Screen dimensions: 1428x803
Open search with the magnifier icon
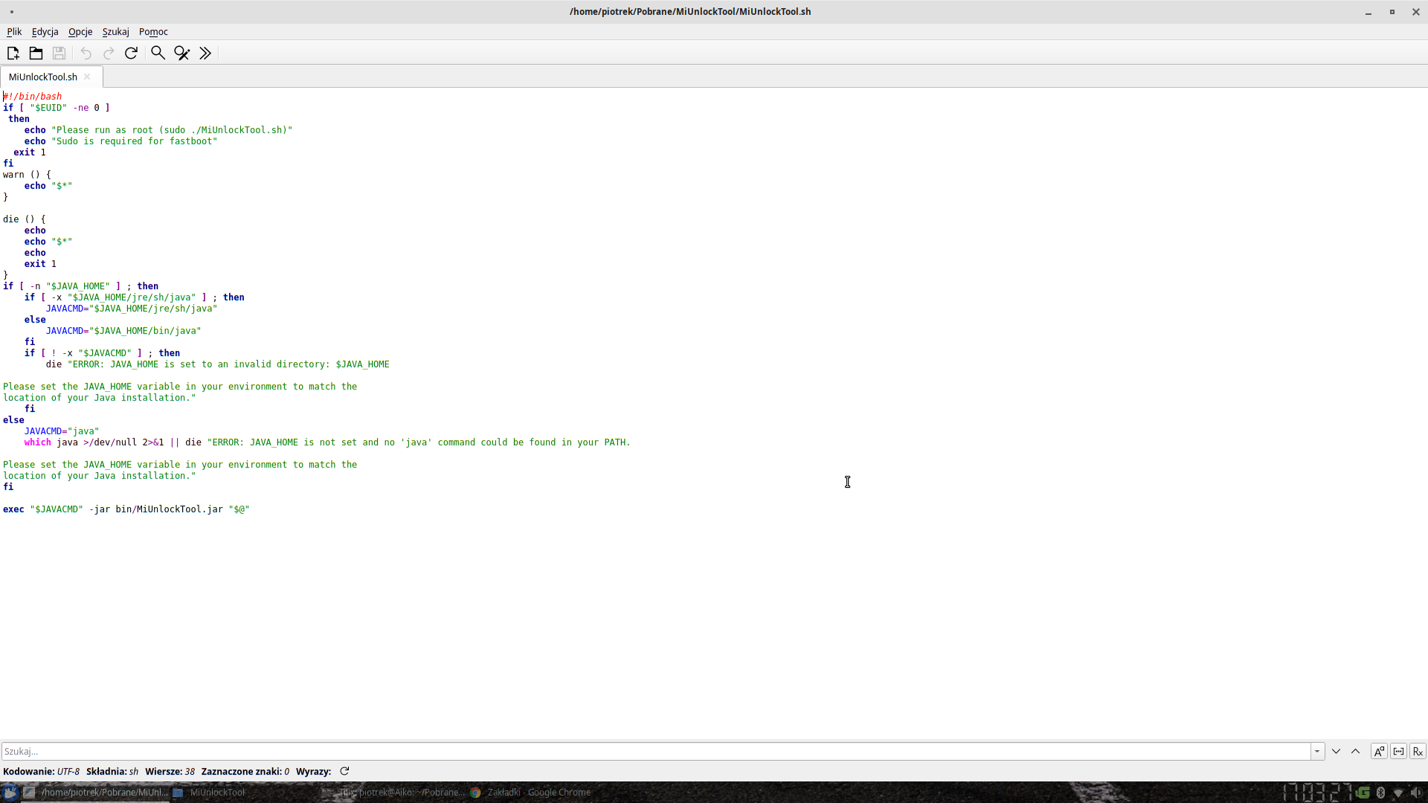click(158, 53)
